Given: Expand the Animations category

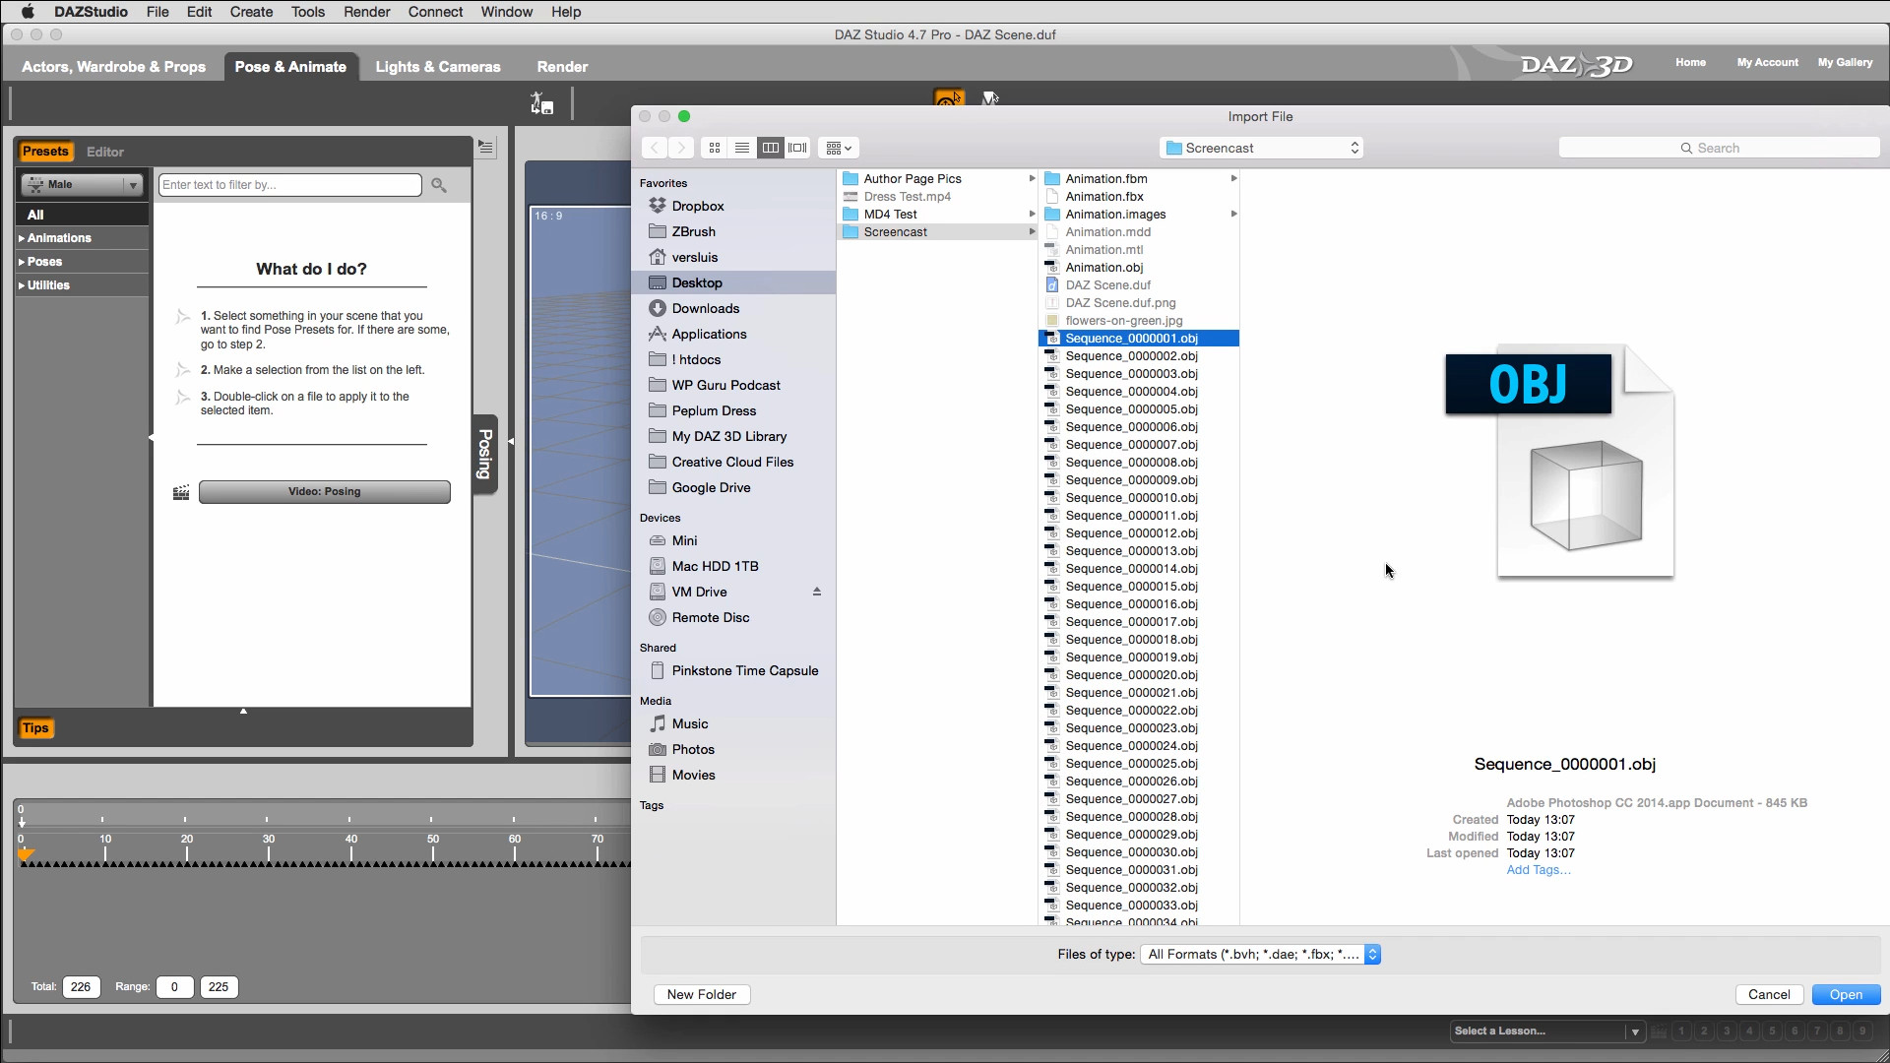Looking at the screenshot, I should pyautogui.click(x=82, y=238).
